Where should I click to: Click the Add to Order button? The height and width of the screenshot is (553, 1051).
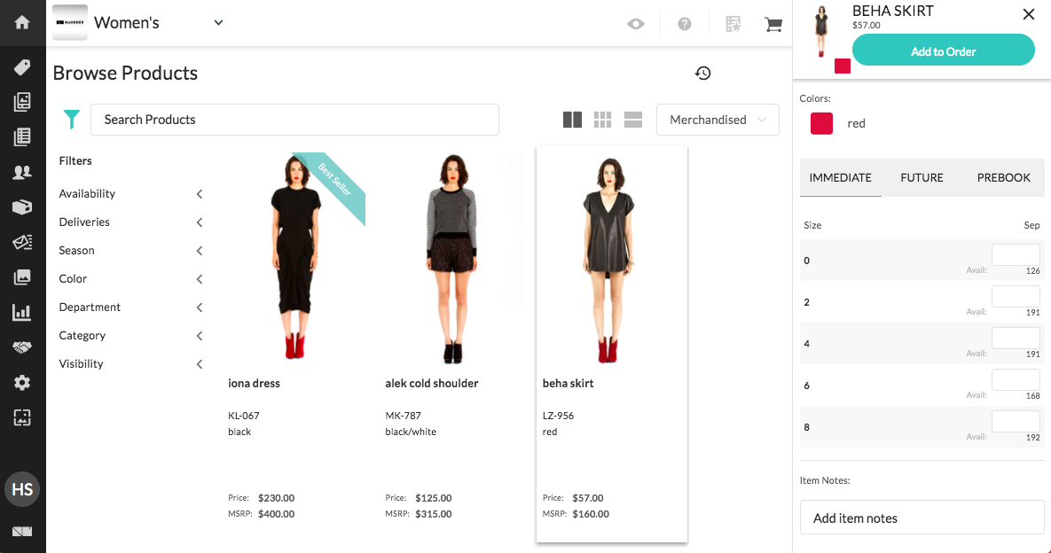943,51
